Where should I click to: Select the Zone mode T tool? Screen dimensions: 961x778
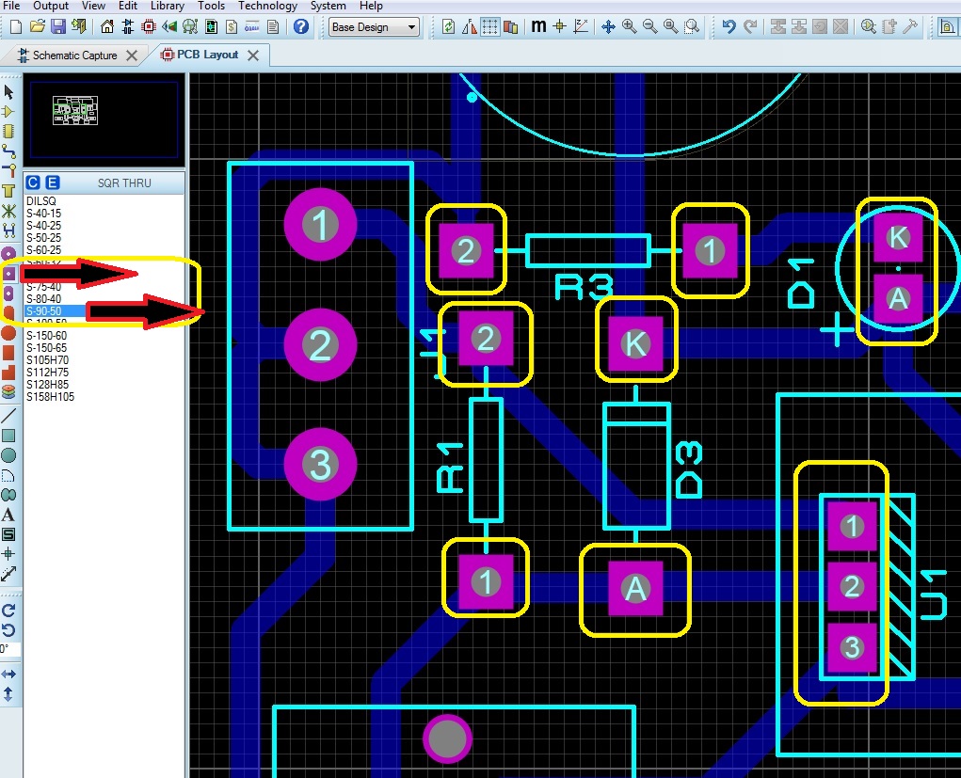[8, 191]
